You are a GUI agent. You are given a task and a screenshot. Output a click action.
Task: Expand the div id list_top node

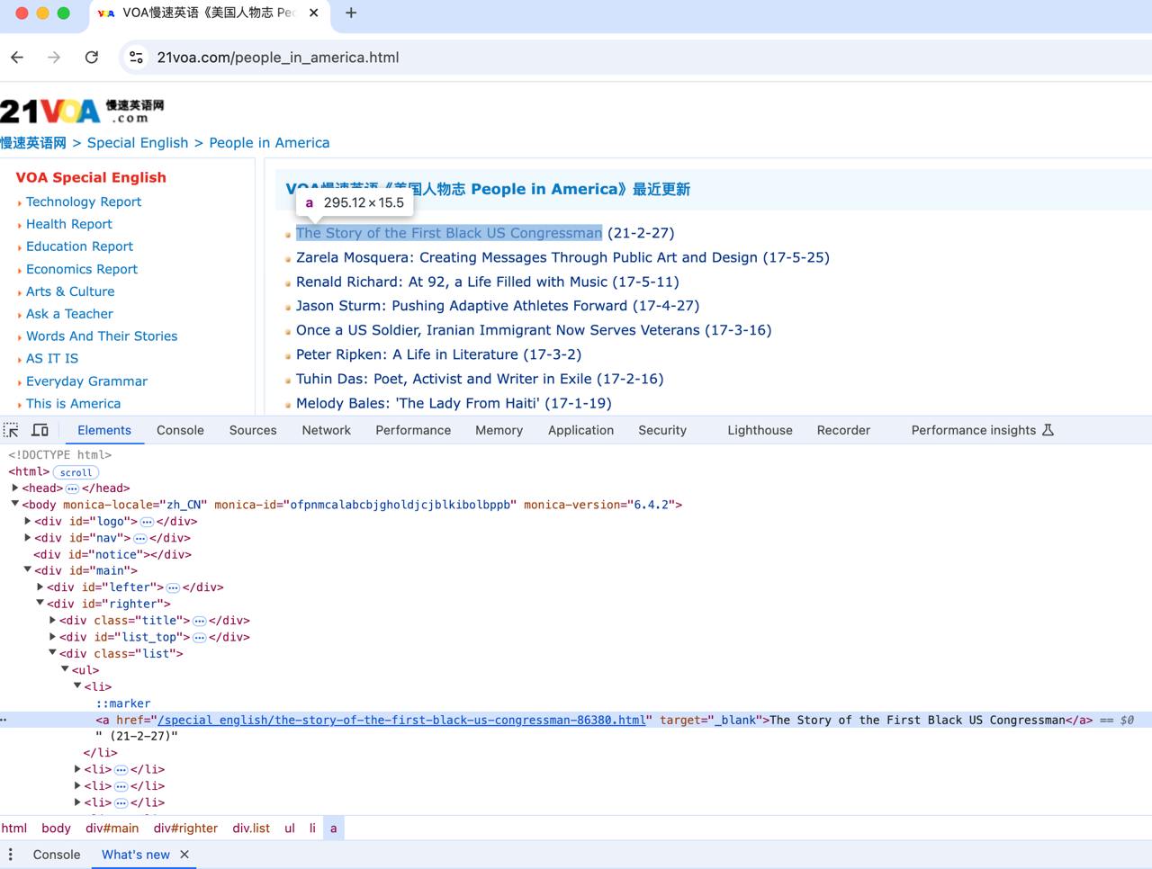[53, 636]
